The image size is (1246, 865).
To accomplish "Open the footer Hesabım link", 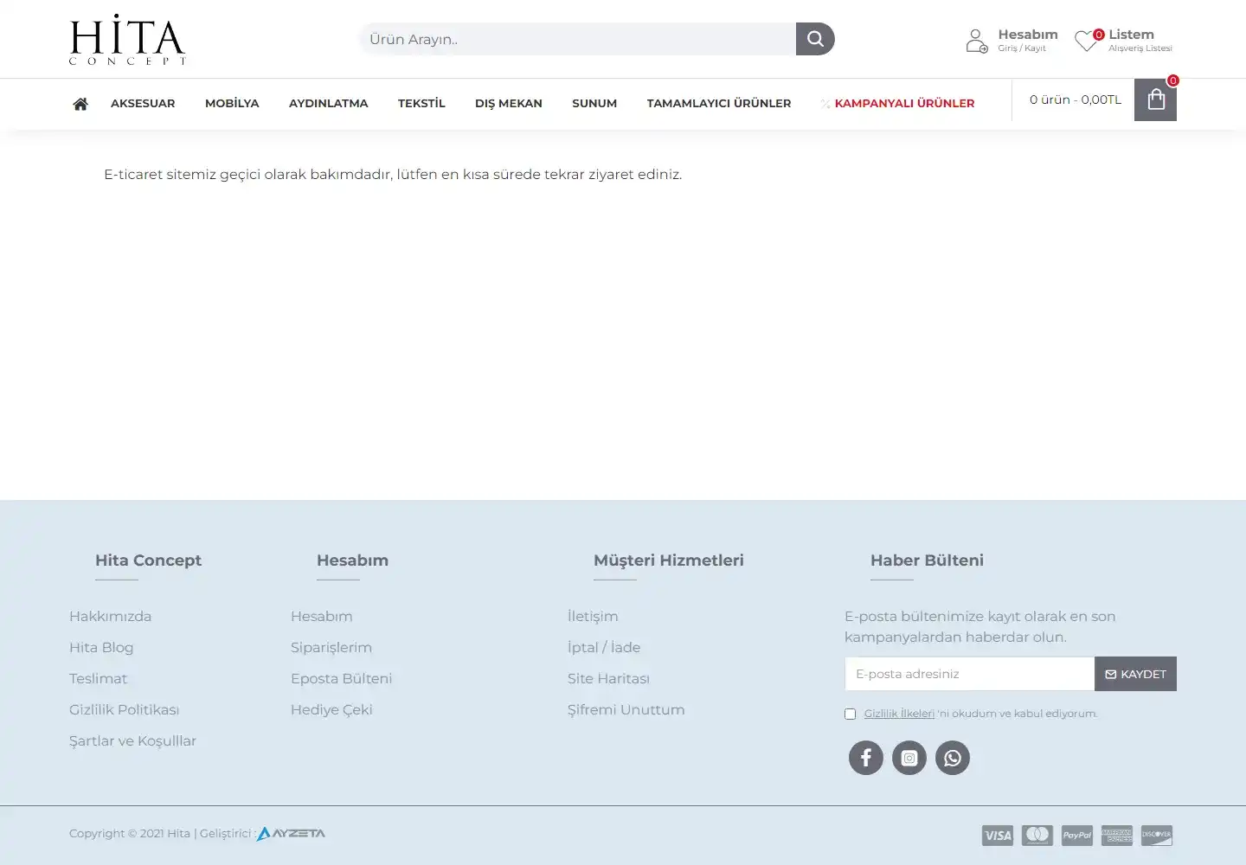I will (322, 616).
